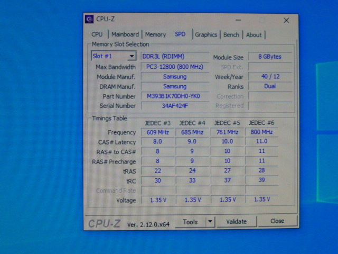
Task: Click the Module Size 8 GBytes field
Action: (x=269, y=57)
